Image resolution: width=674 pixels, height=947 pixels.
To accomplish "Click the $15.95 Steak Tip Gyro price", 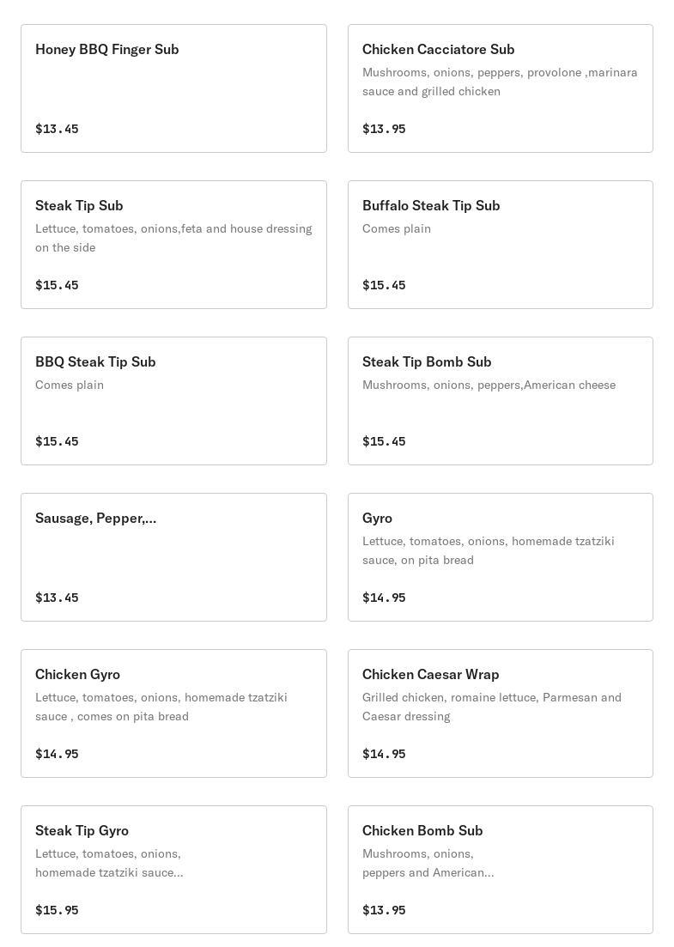I will (57, 910).
